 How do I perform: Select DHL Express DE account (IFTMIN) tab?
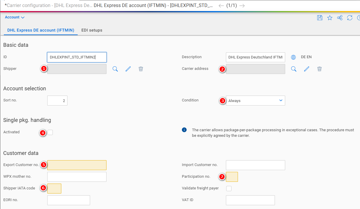tap(41, 30)
